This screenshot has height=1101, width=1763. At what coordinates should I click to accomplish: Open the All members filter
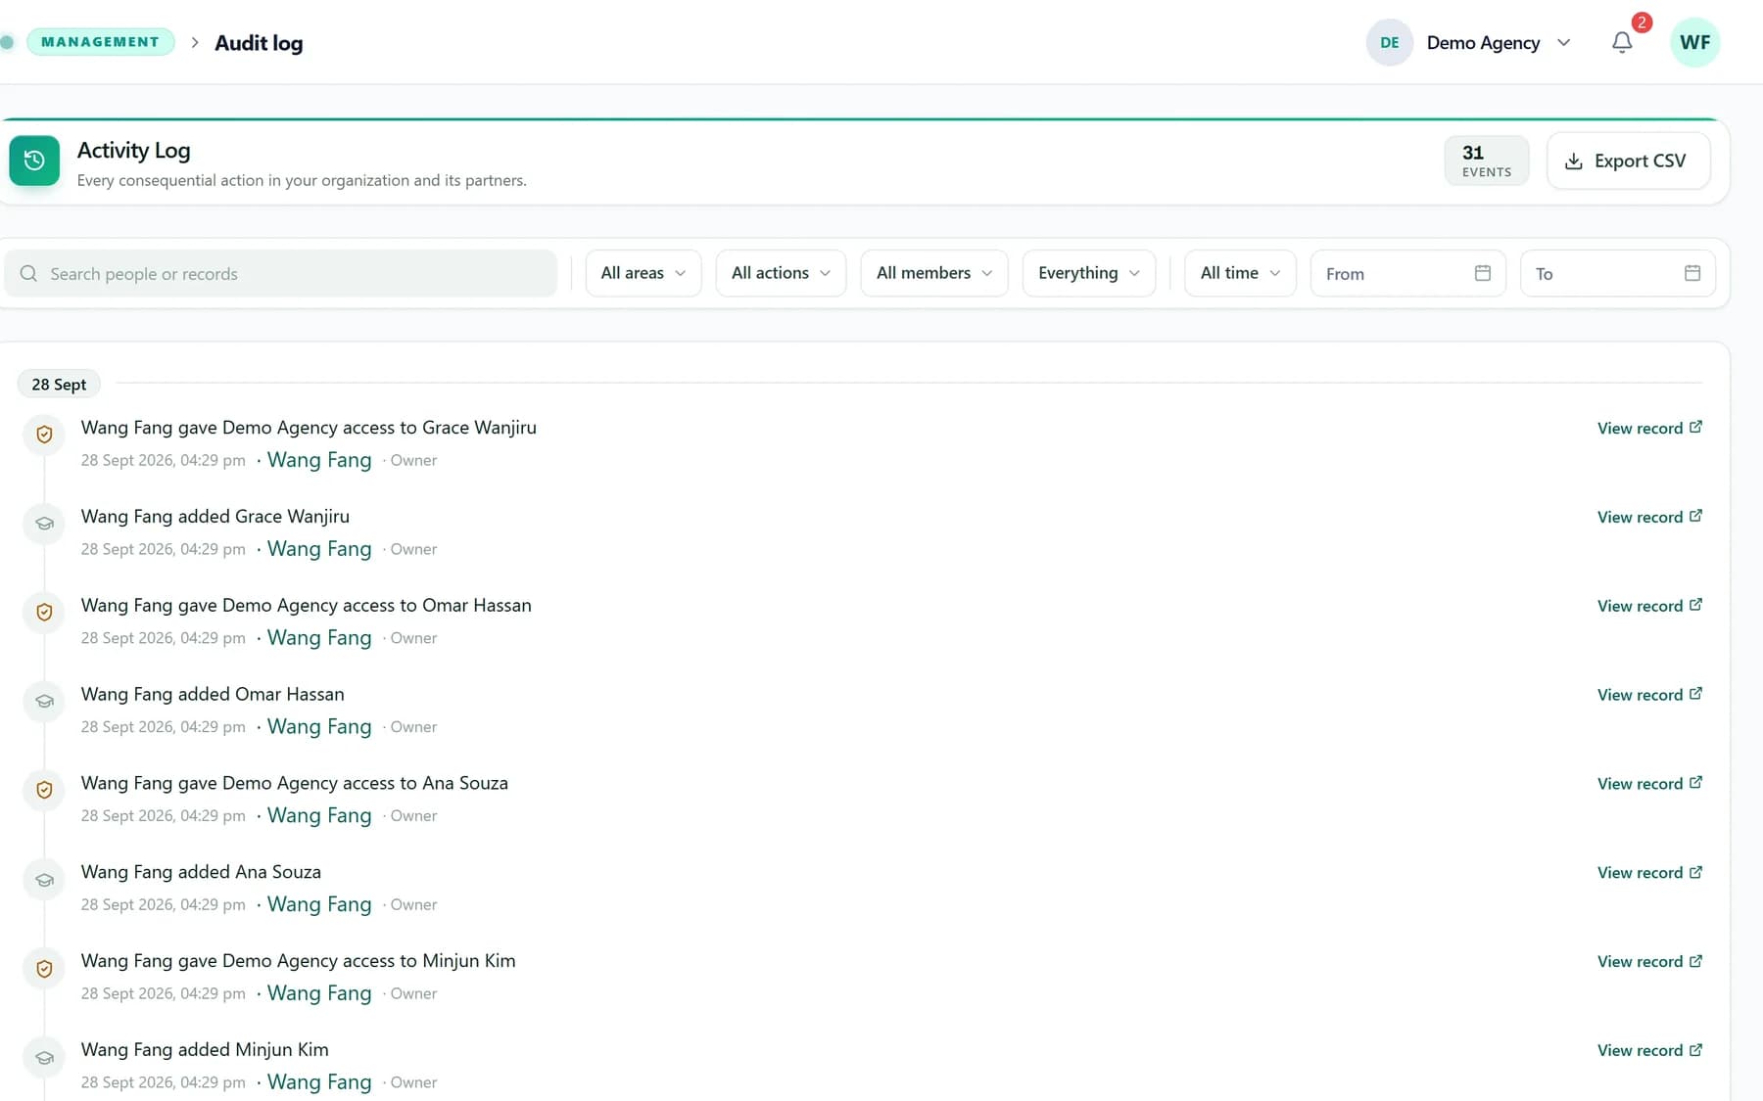click(934, 273)
